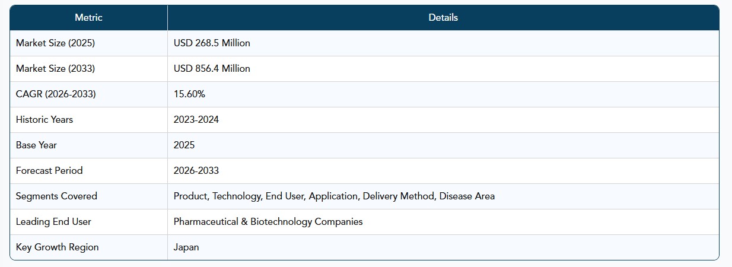
Task: Select the Segments Covered label
Action: 56,196
